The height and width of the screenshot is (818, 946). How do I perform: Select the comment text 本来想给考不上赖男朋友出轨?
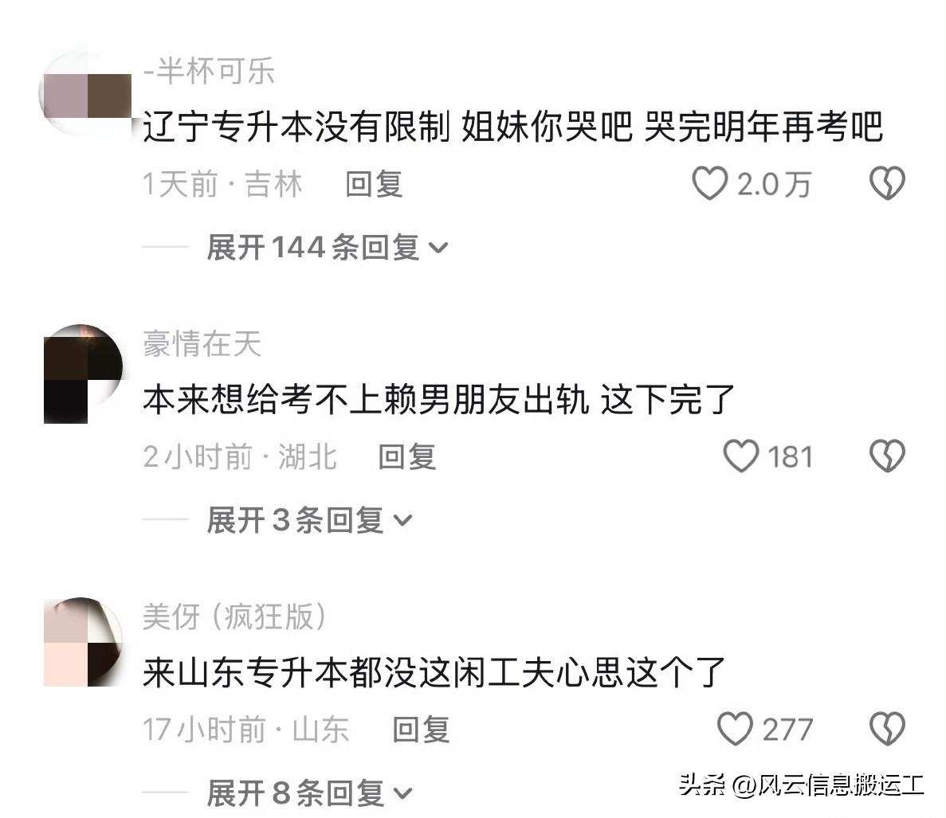pyautogui.click(x=366, y=400)
